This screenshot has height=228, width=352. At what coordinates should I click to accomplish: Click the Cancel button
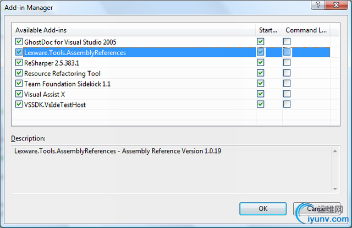(317, 209)
